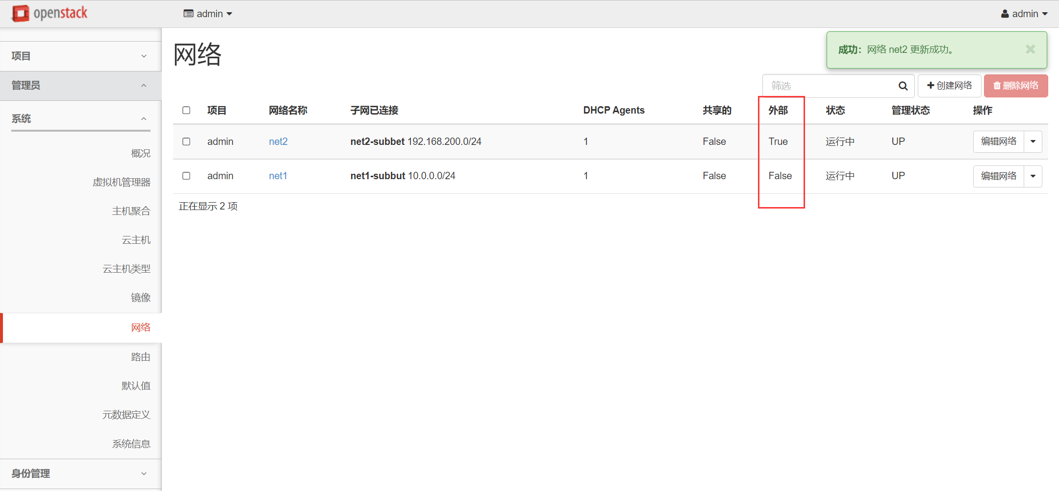This screenshot has width=1059, height=491.
Task: Click the 外部 column header
Action: point(778,110)
